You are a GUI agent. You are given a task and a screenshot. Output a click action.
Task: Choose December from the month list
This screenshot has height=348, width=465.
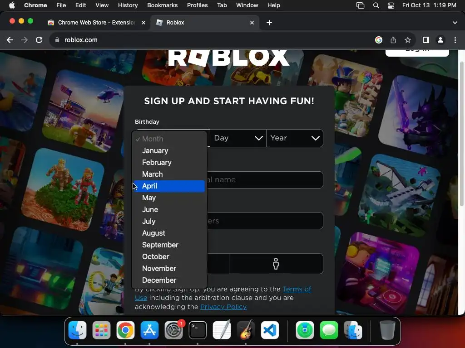[169, 280]
